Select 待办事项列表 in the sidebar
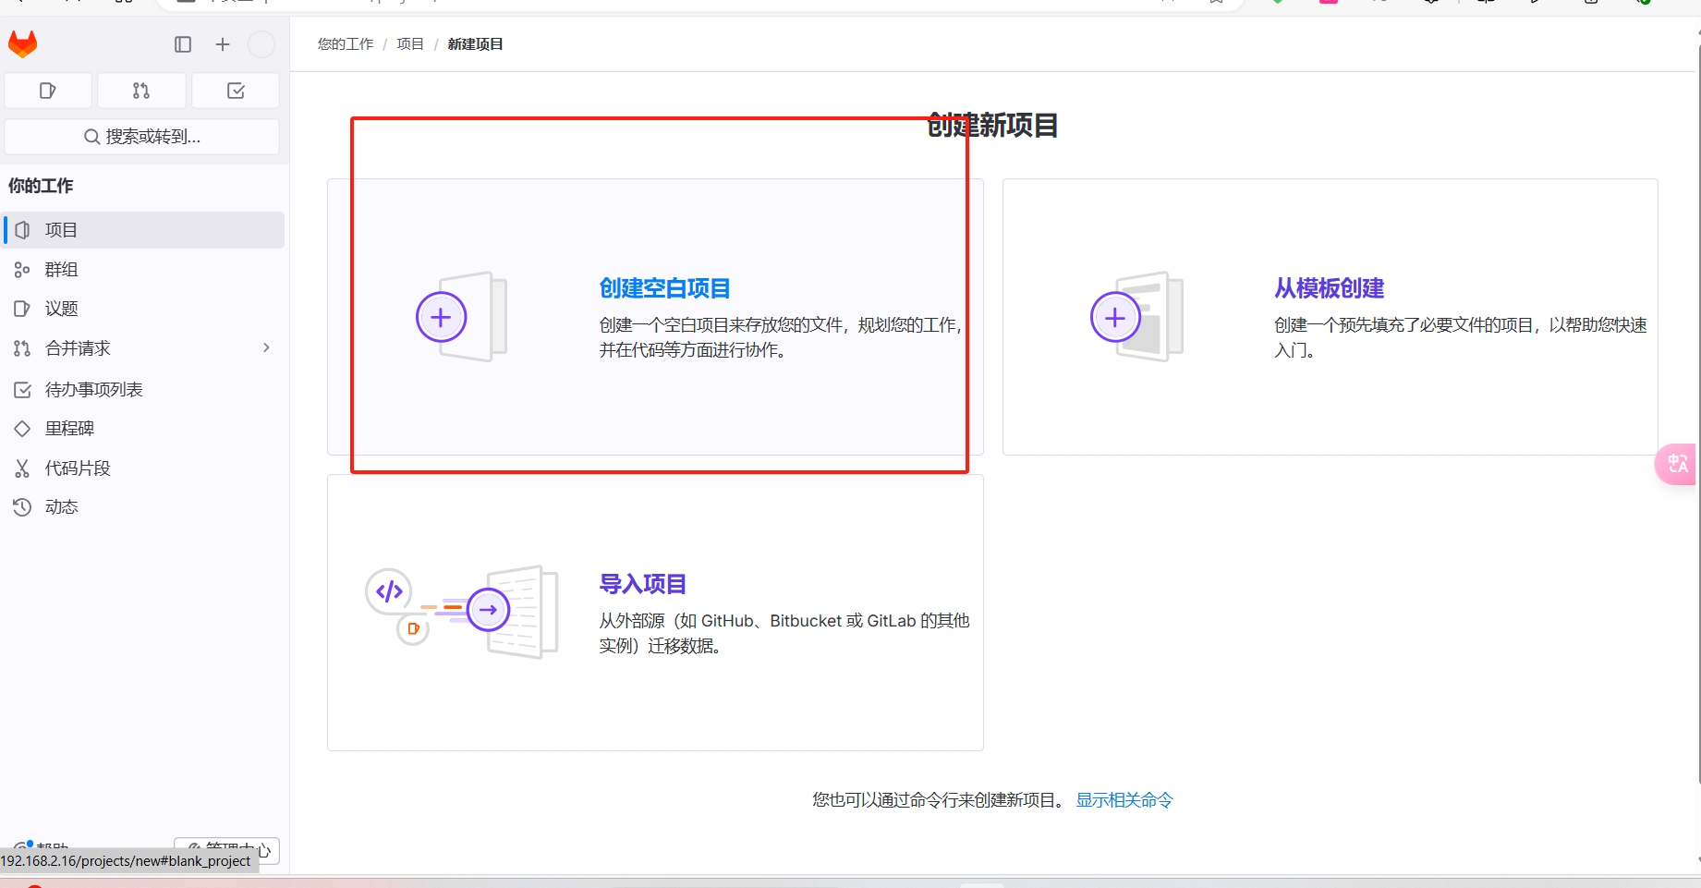The width and height of the screenshot is (1701, 888). point(144,390)
